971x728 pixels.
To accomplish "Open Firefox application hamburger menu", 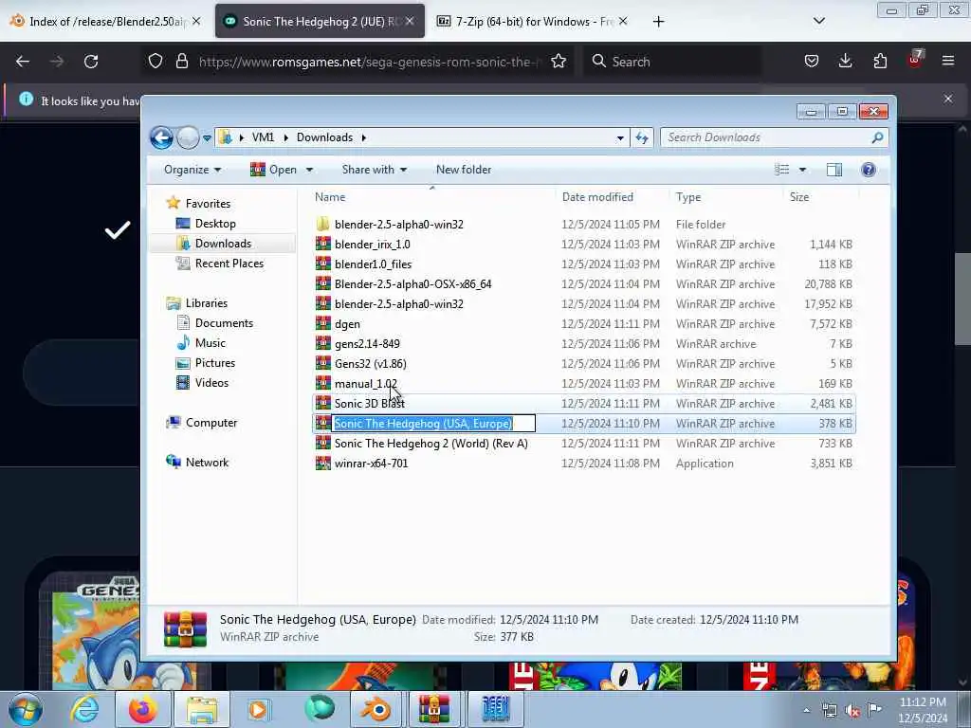I will click(948, 61).
